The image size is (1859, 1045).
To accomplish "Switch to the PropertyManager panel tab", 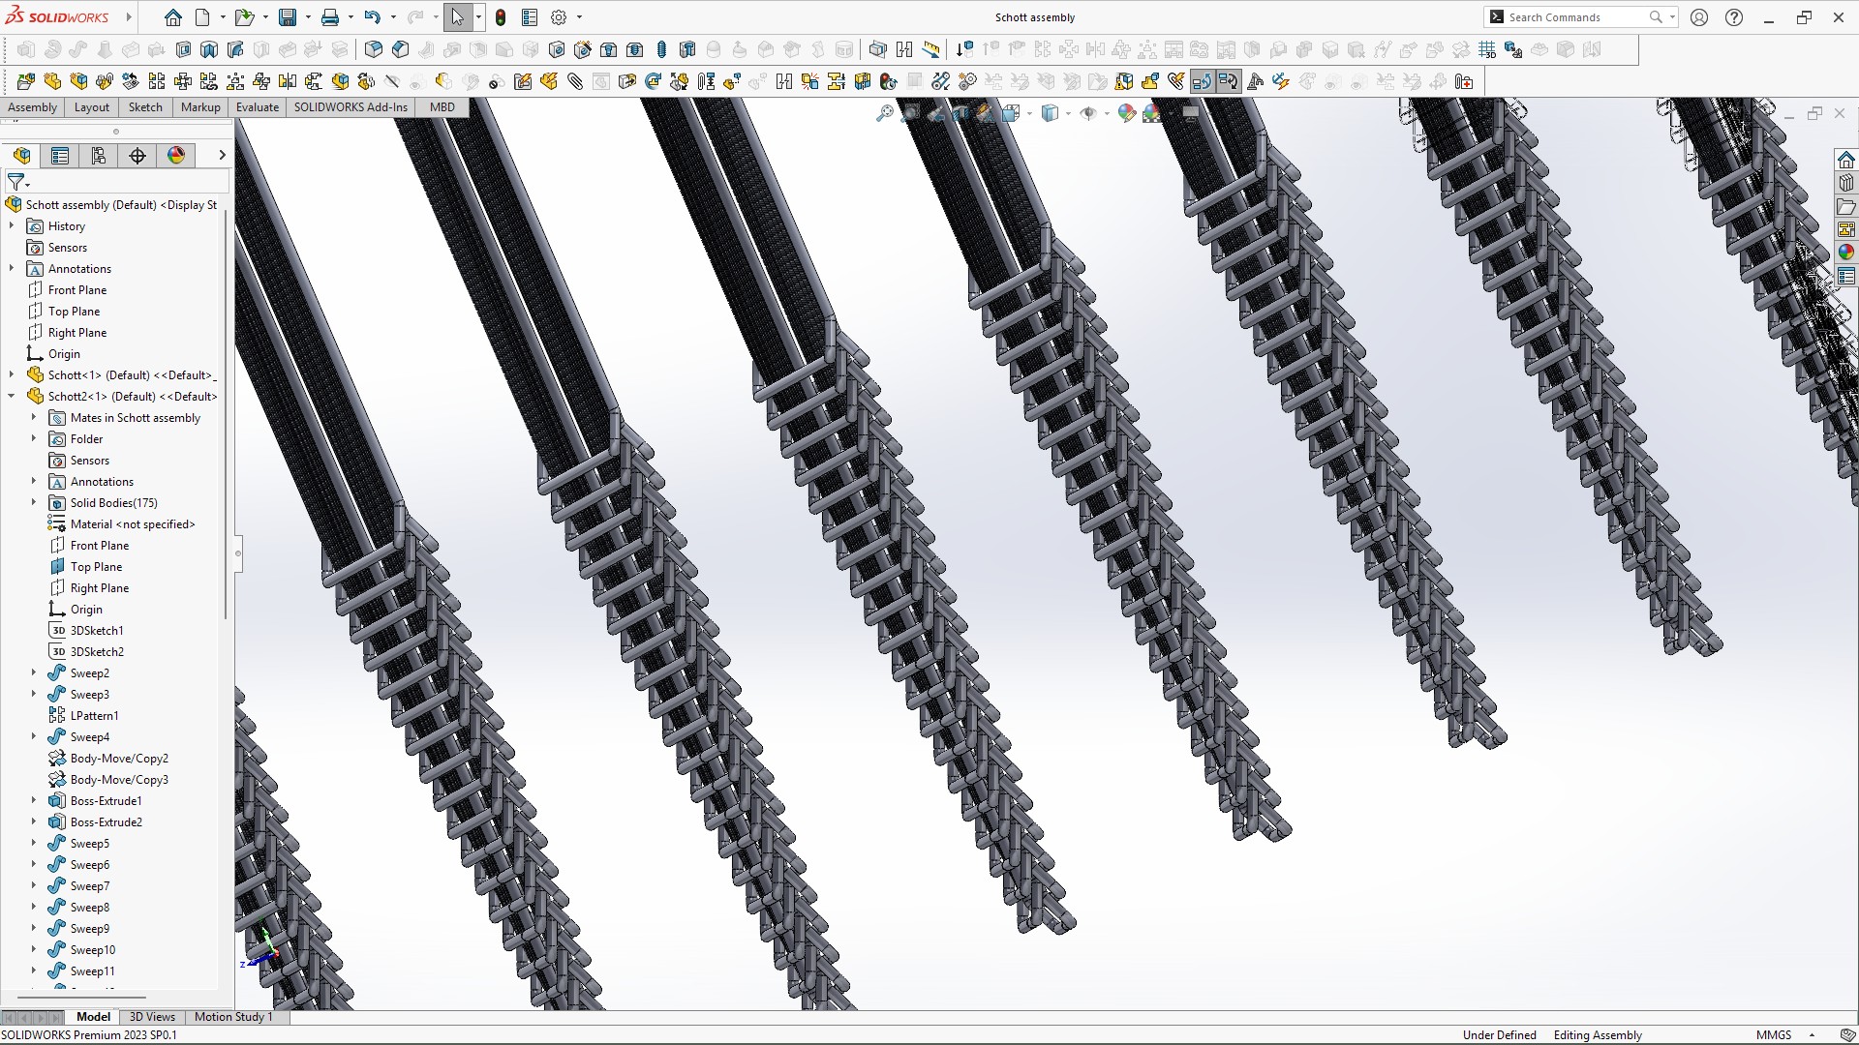I will click(60, 156).
